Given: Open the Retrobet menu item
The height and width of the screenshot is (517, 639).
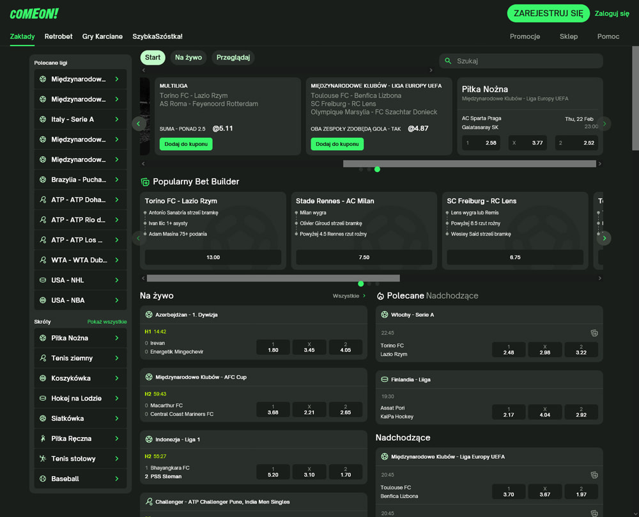Looking at the screenshot, I should tap(58, 36).
